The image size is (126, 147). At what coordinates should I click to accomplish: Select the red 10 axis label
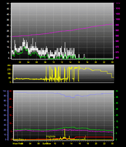pos(10,123)
